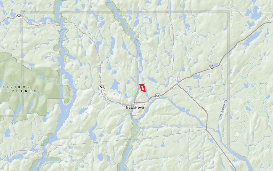Click the 566 shield in the far northwest
Screen dimensions: 273x171
pos(19,16)
